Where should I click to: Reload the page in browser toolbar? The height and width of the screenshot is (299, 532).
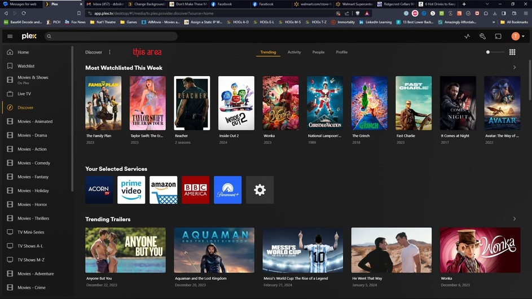click(x=23, y=13)
